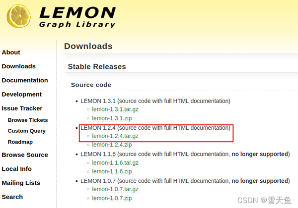Download lemon-1.1.6.tar.gz

pos(115,163)
